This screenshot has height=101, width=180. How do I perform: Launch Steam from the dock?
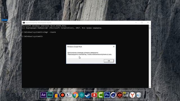[88, 95]
